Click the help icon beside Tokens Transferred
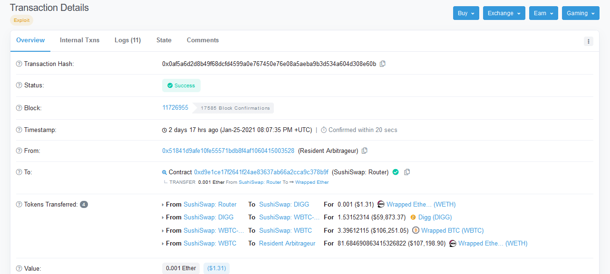This screenshot has width=610, height=274. tap(19, 205)
